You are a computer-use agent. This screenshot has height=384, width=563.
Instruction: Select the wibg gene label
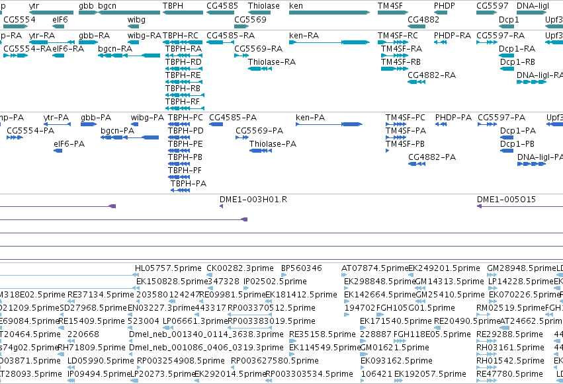point(136,19)
